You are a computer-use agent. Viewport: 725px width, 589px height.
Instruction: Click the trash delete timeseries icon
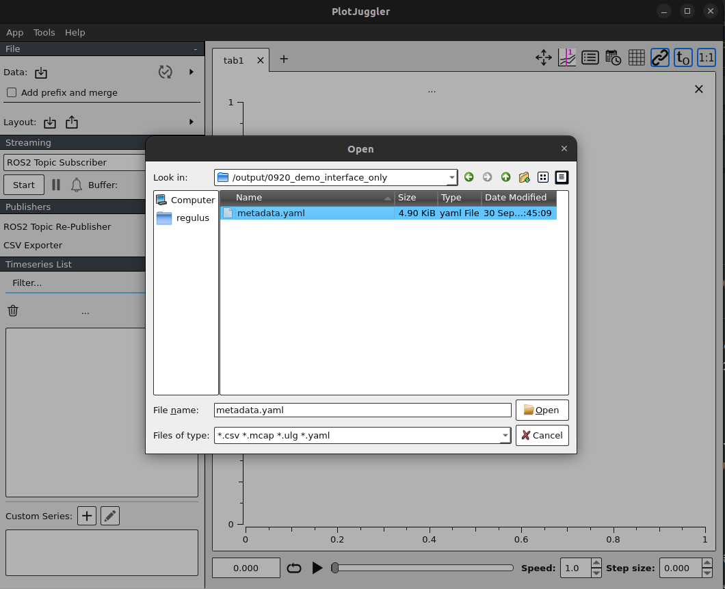13,311
